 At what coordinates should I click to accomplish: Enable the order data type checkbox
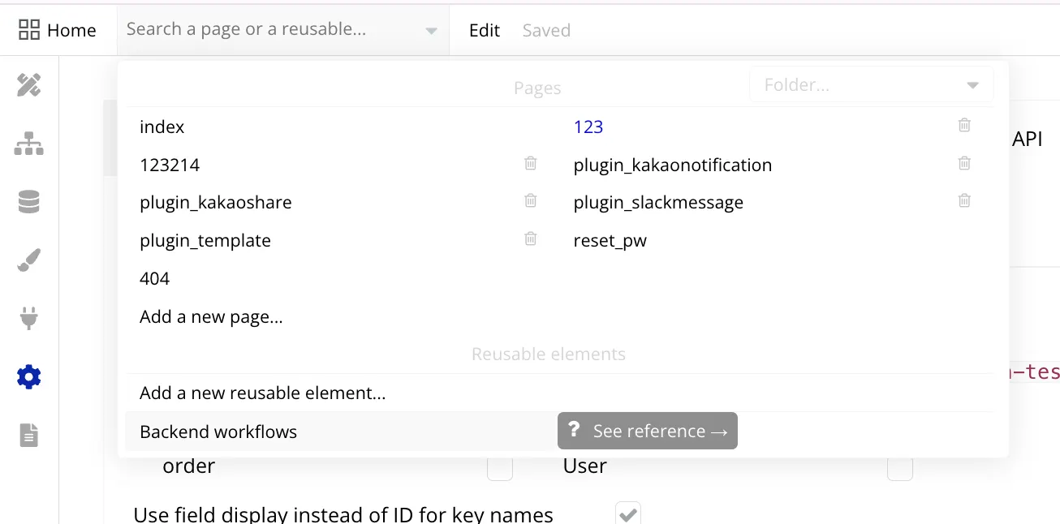[x=500, y=468]
